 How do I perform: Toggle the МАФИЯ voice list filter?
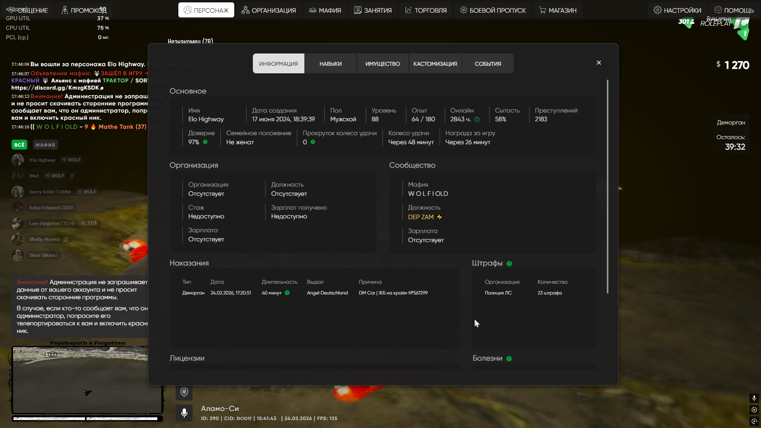(x=45, y=145)
